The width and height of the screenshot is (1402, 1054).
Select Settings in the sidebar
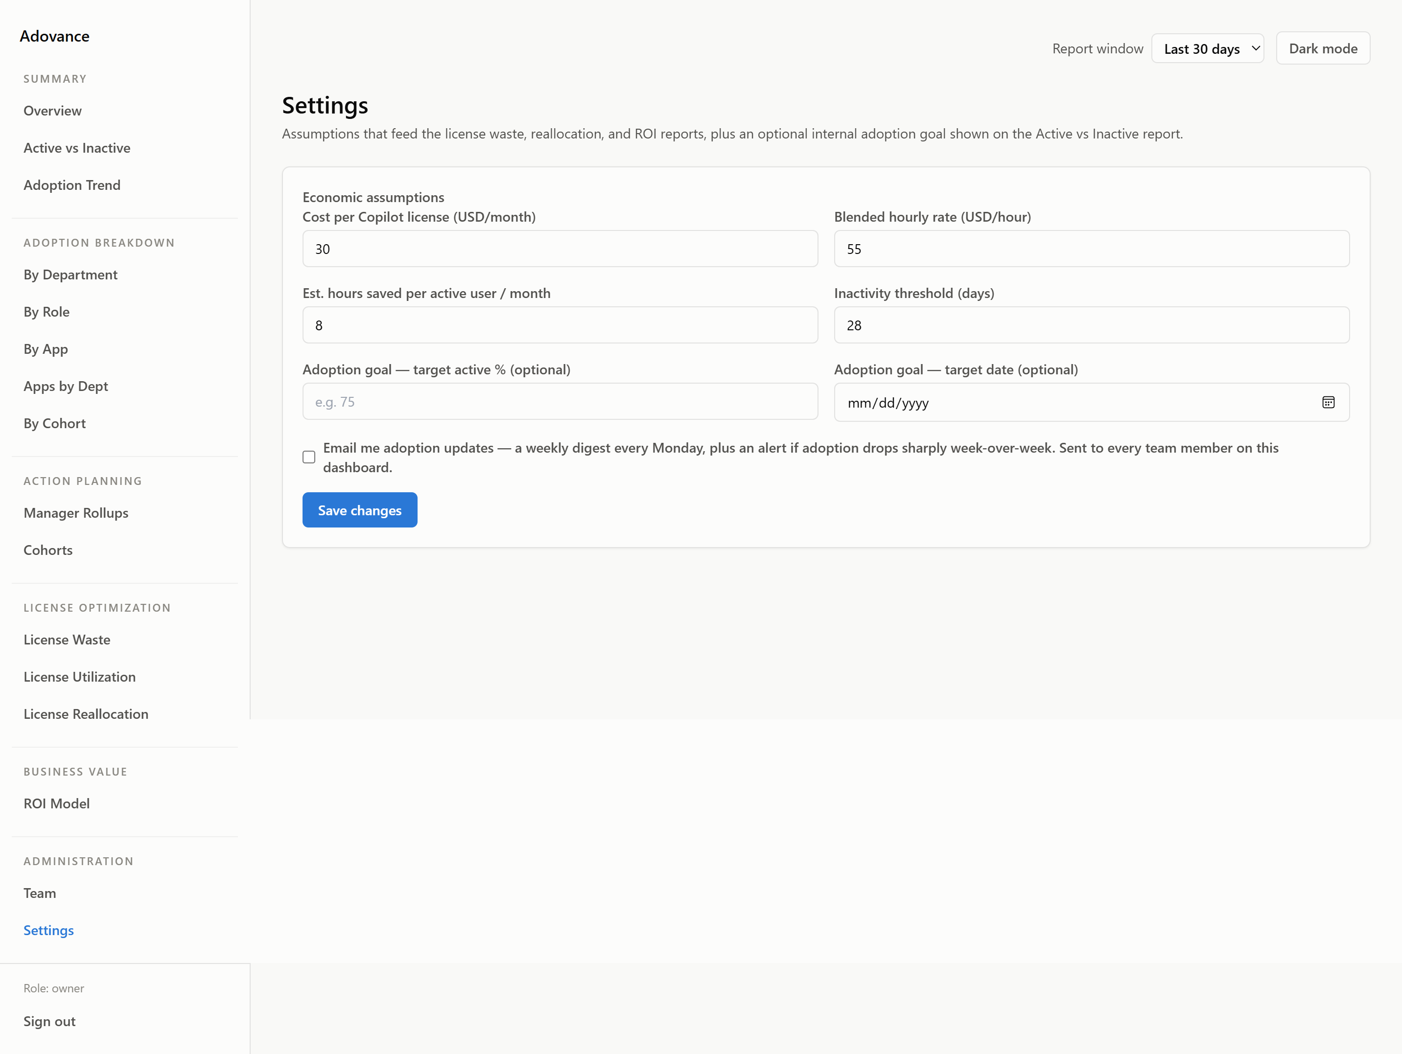(49, 931)
